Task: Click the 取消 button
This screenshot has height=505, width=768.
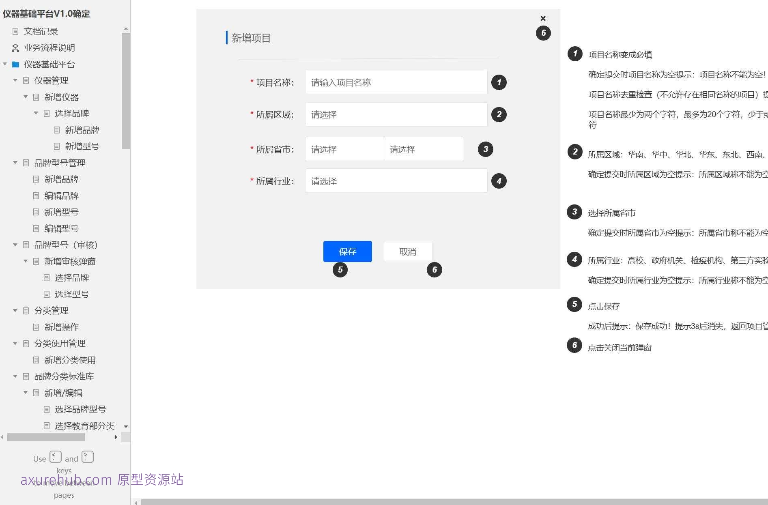Action: pos(408,251)
